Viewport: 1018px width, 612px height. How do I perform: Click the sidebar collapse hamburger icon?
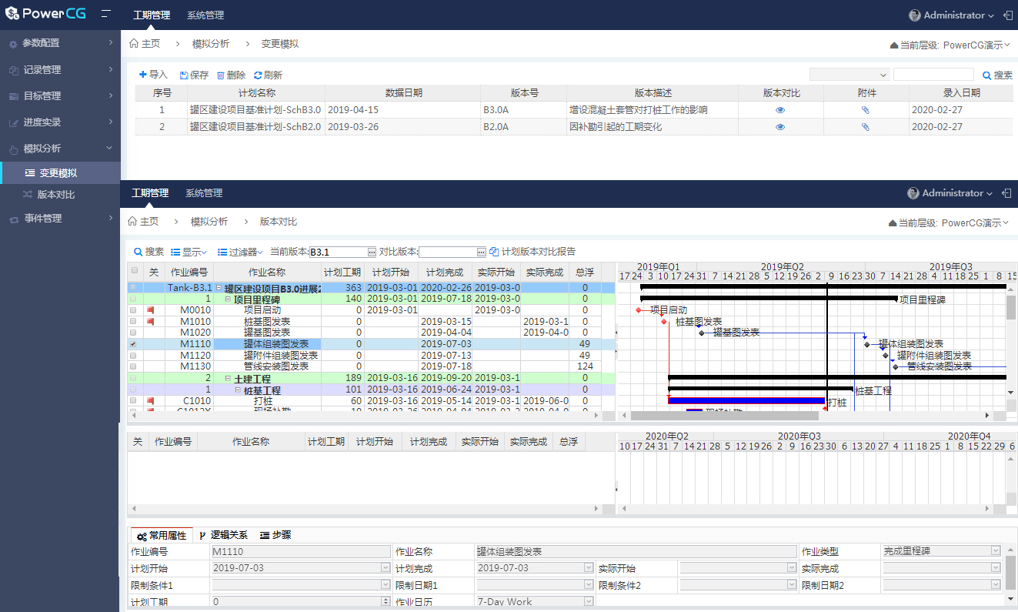point(105,15)
